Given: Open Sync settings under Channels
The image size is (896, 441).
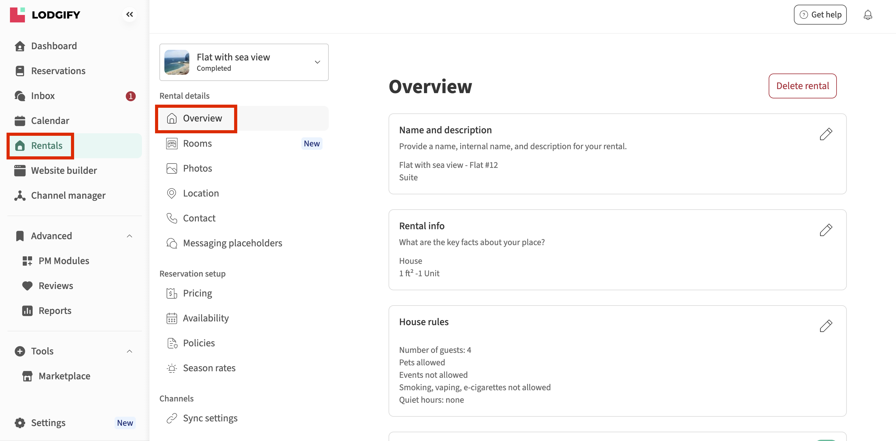Looking at the screenshot, I should [210, 418].
